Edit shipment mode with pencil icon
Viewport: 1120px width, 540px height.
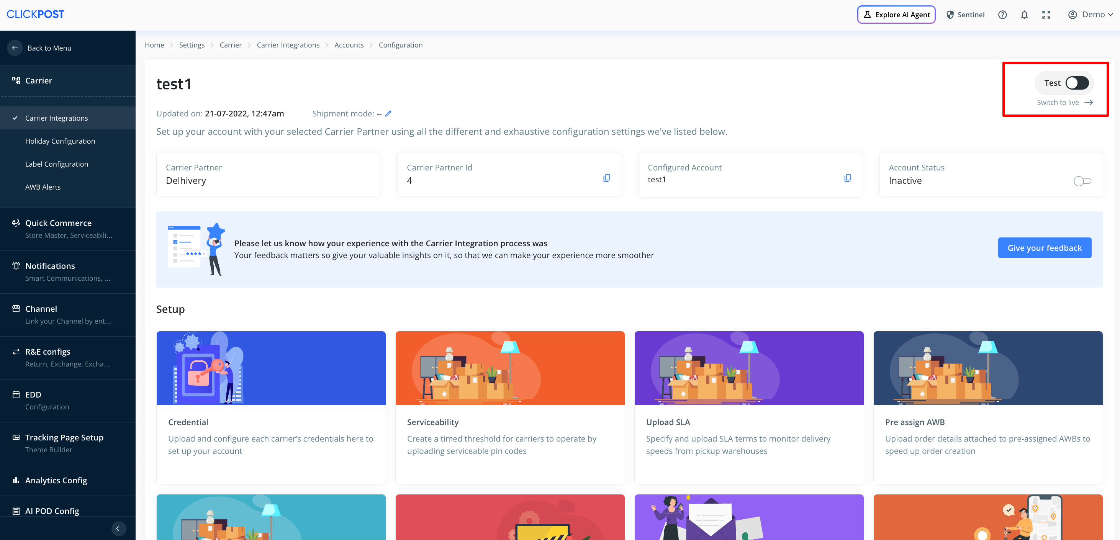388,113
